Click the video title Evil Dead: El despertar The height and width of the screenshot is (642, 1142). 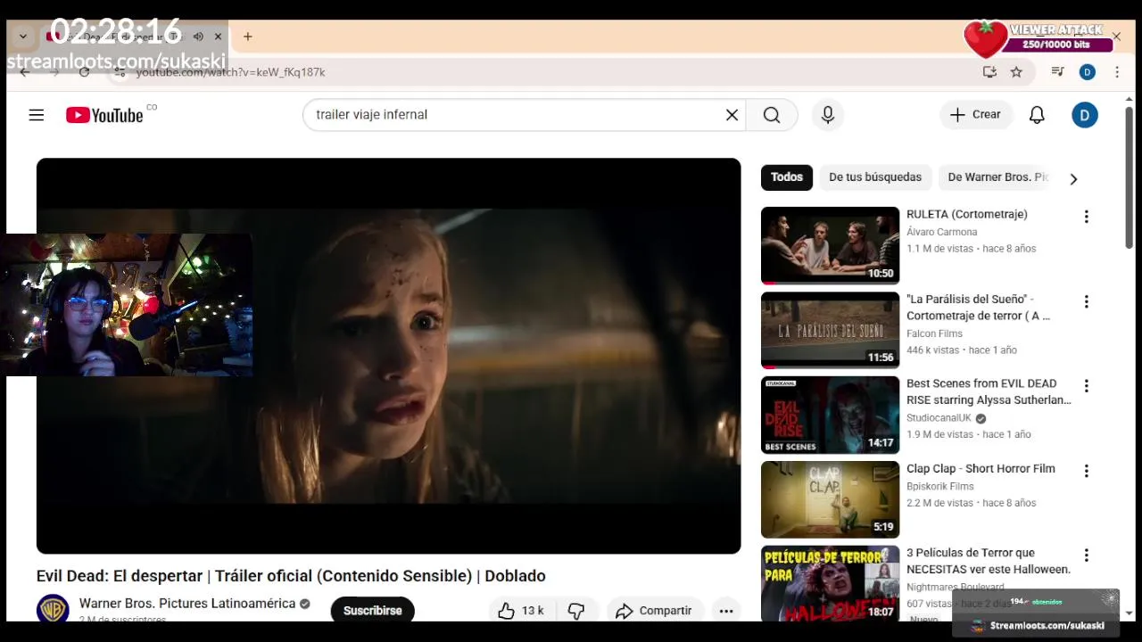291,576
